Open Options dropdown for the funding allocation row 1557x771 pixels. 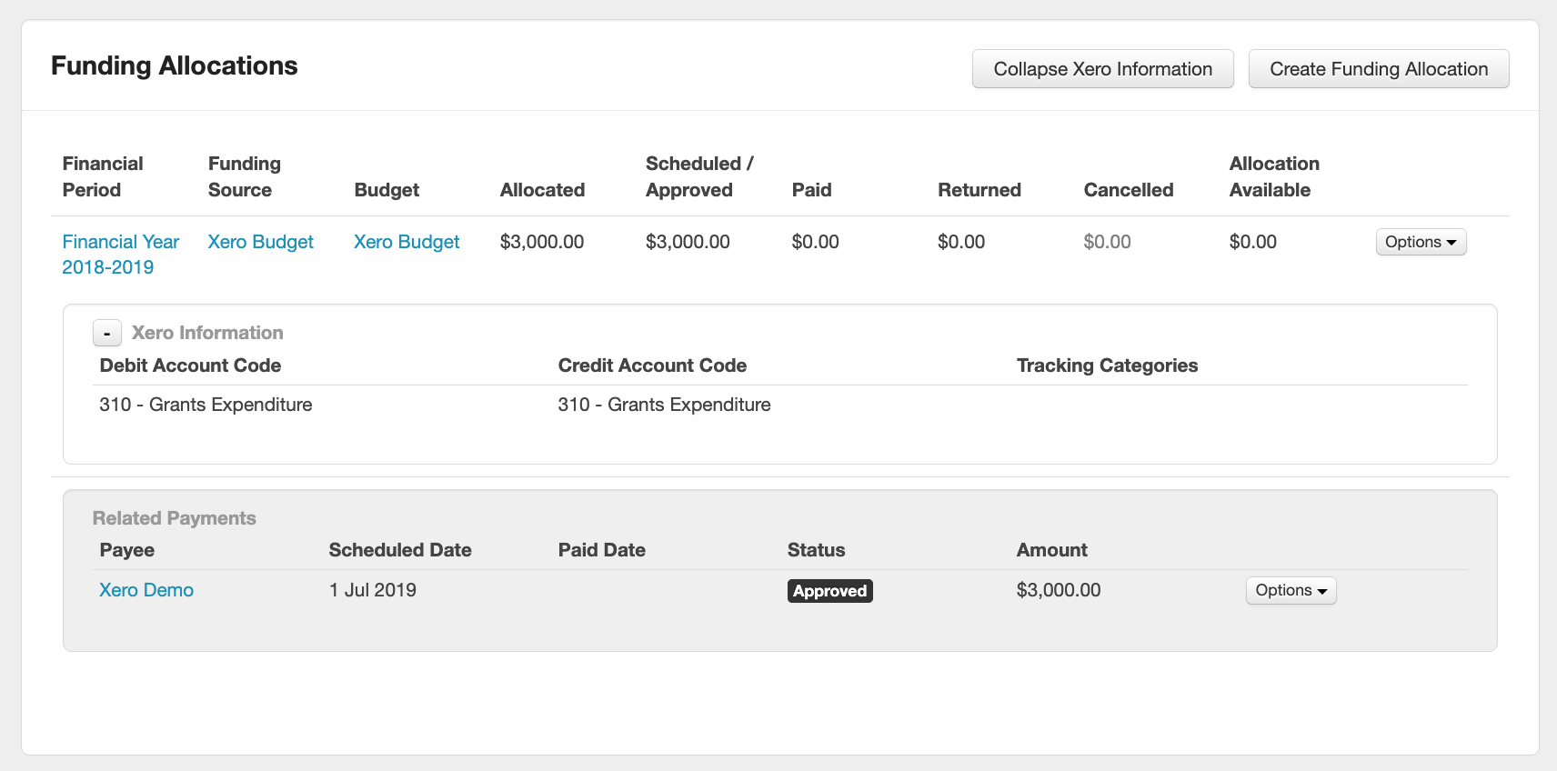coord(1420,242)
